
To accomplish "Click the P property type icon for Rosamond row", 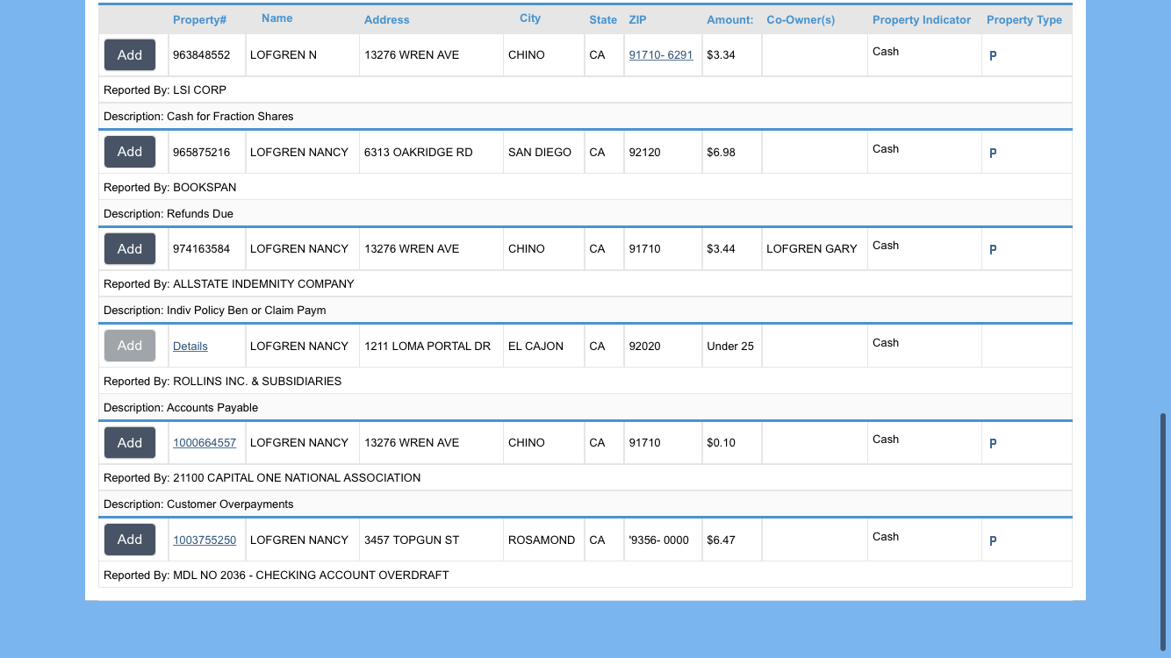I will [993, 541].
